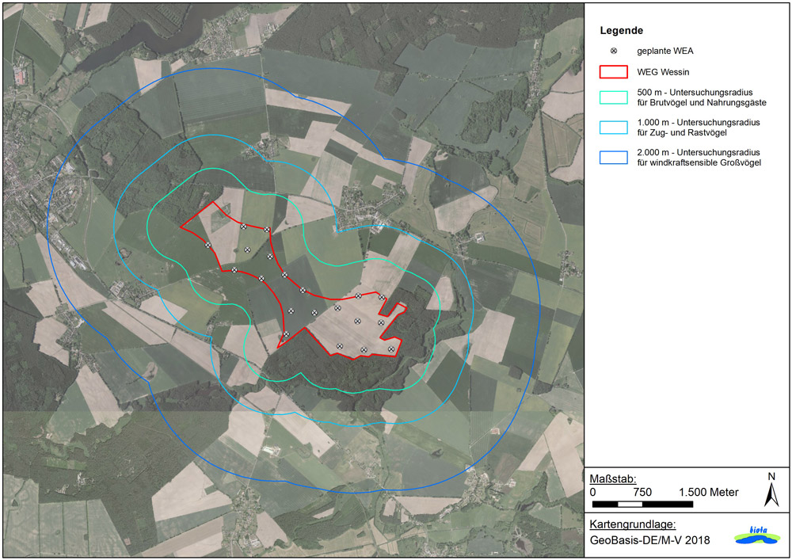Click the 'Maßstab:' label
The width and height of the screenshot is (792, 560).
click(x=613, y=478)
